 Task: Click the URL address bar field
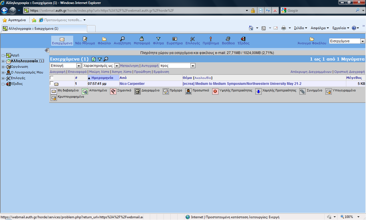(x=137, y=11)
